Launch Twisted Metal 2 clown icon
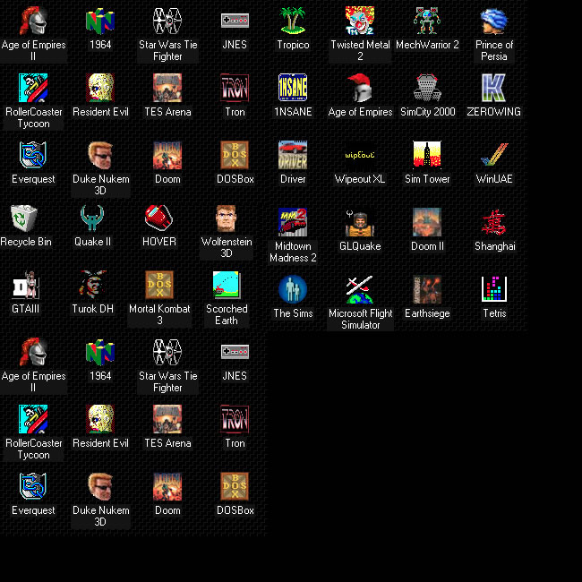The image size is (582, 582). point(360,21)
